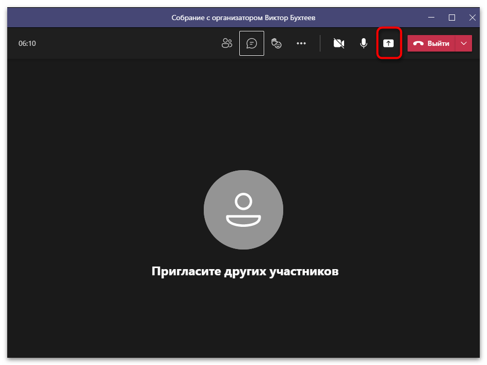
Task: Click the red hang-up phone handset icon
Action: tap(418, 43)
